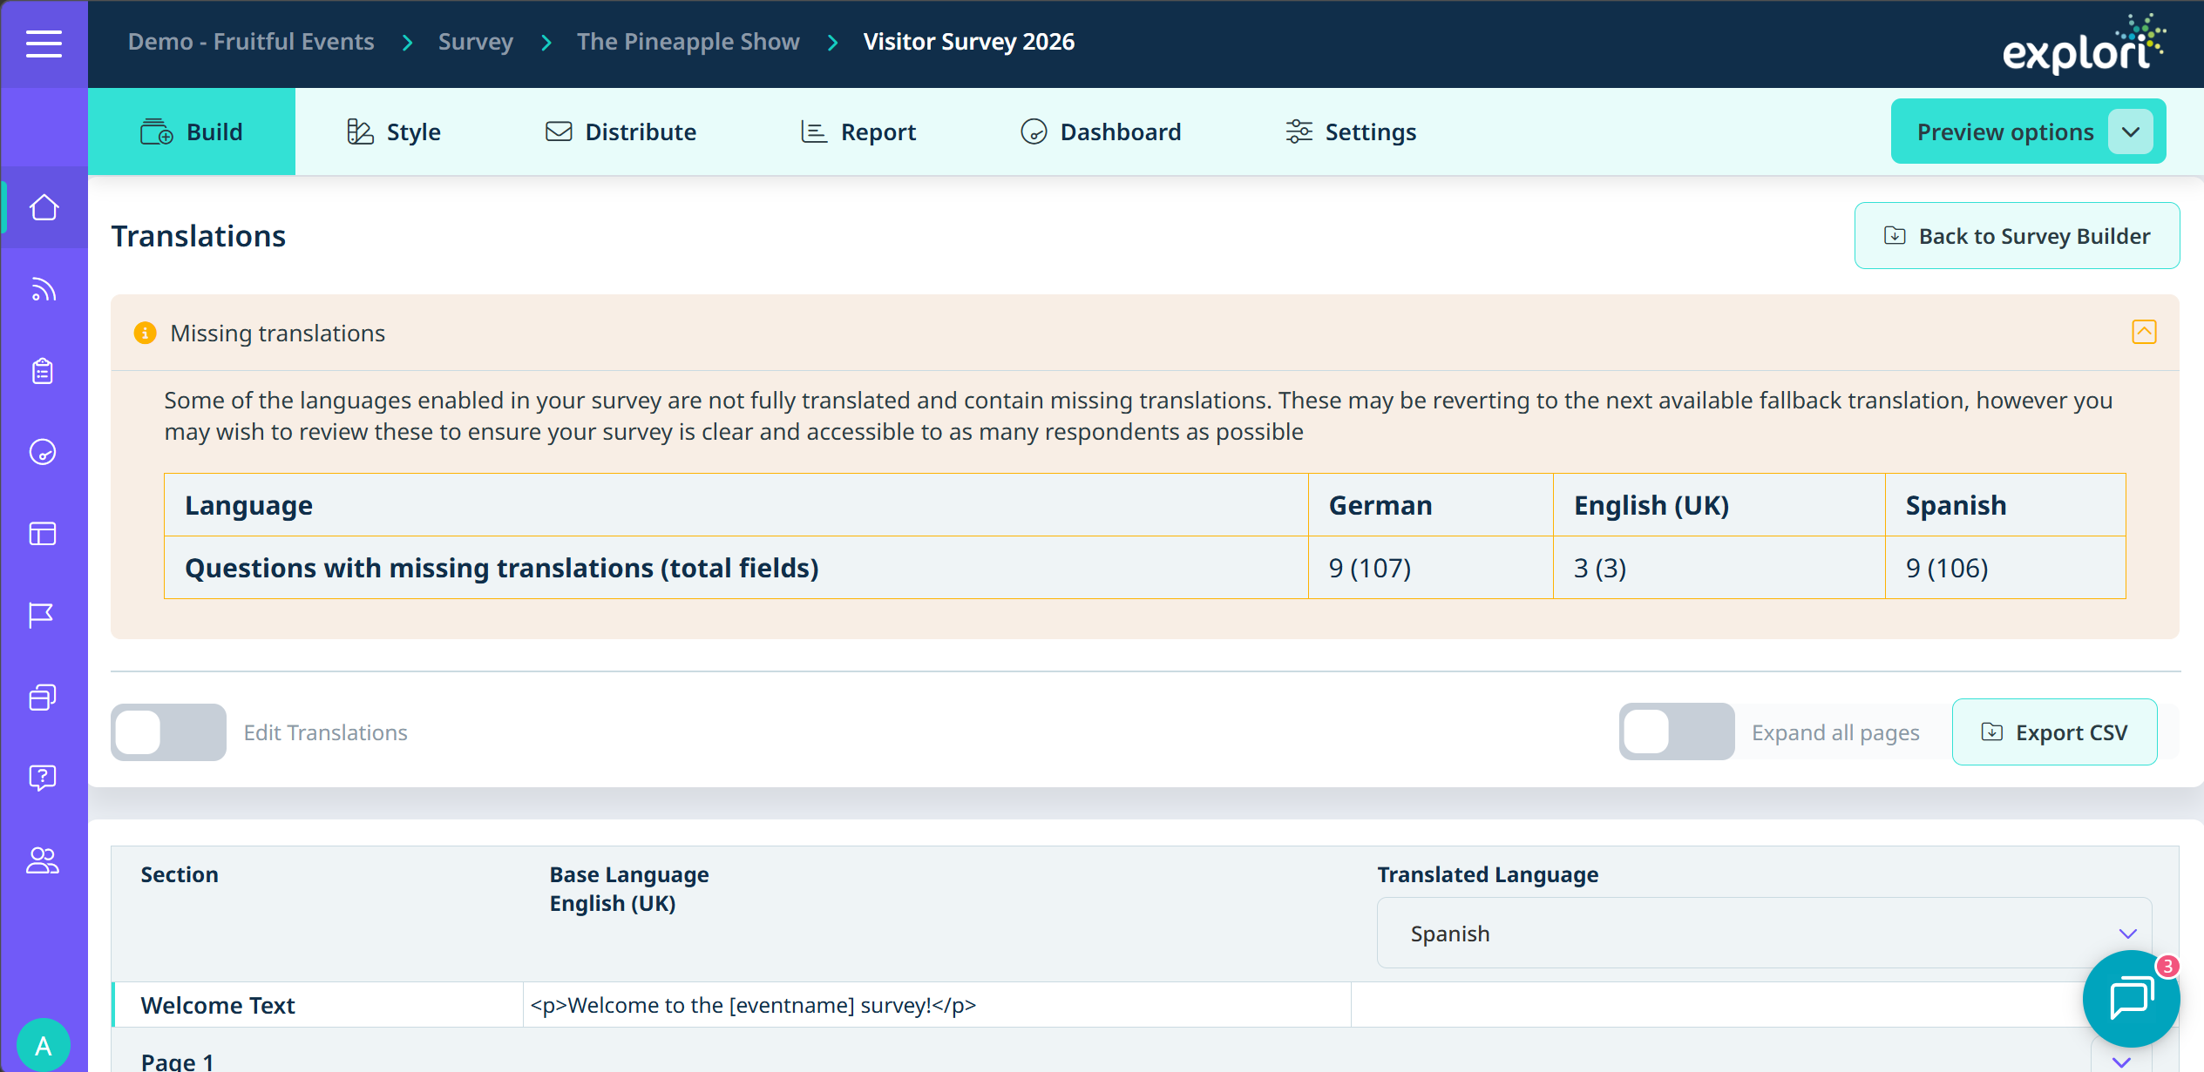Click the home icon in sidebar
Viewport: 2204px width, 1072px height.
click(44, 208)
